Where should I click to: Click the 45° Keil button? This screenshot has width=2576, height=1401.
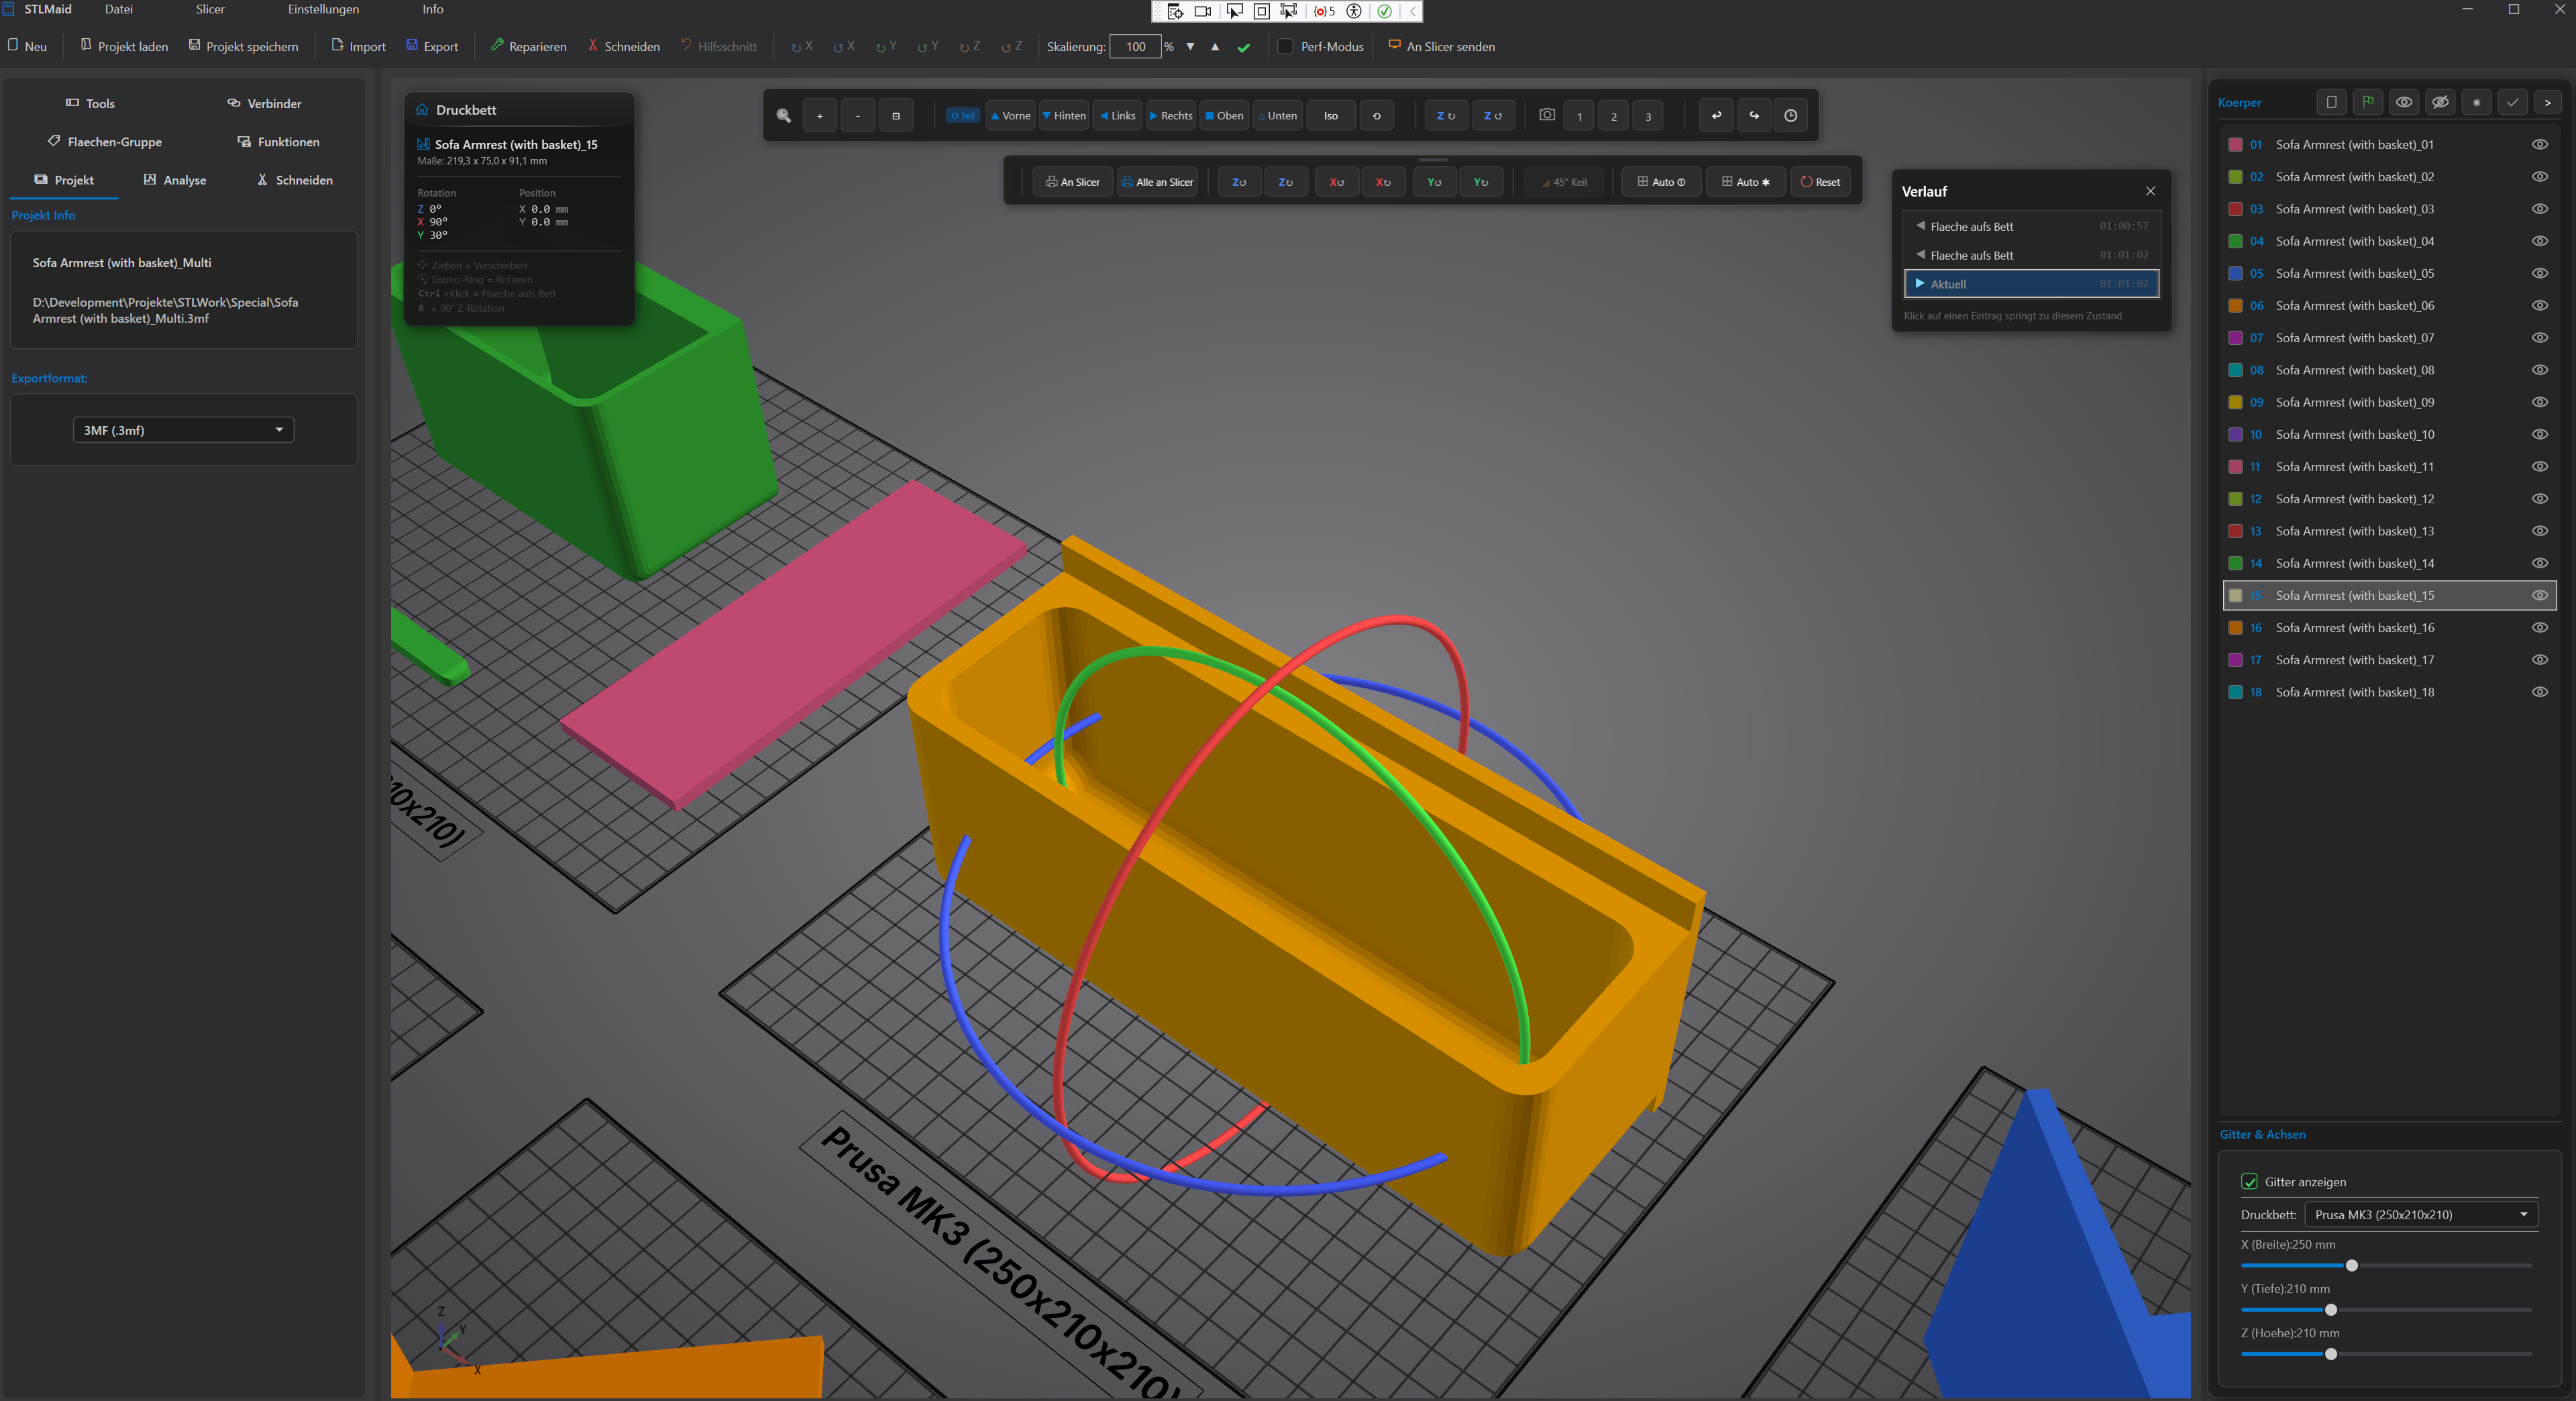pyautogui.click(x=1564, y=182)
